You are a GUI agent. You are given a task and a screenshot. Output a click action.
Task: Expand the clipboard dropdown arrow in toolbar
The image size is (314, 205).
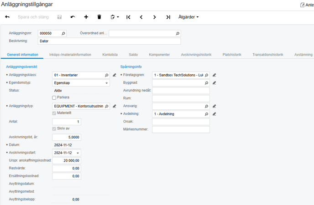coord(118,17)
